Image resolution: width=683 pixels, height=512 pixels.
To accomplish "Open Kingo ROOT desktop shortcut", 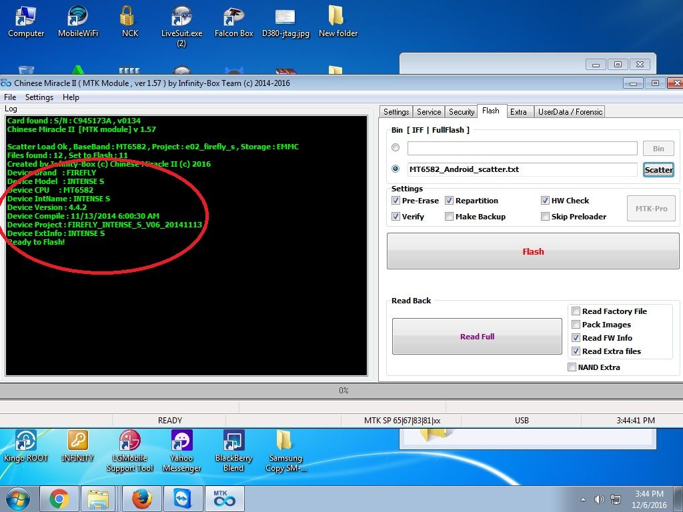I will [26, 443].
